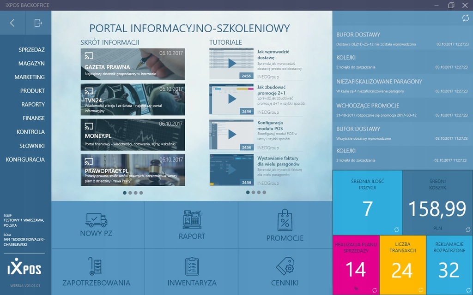Screen dimensions: 473x295
Task: Select fourth page dot under Skrót informacji
Action: pyautogui.click(x=141, y=193)
